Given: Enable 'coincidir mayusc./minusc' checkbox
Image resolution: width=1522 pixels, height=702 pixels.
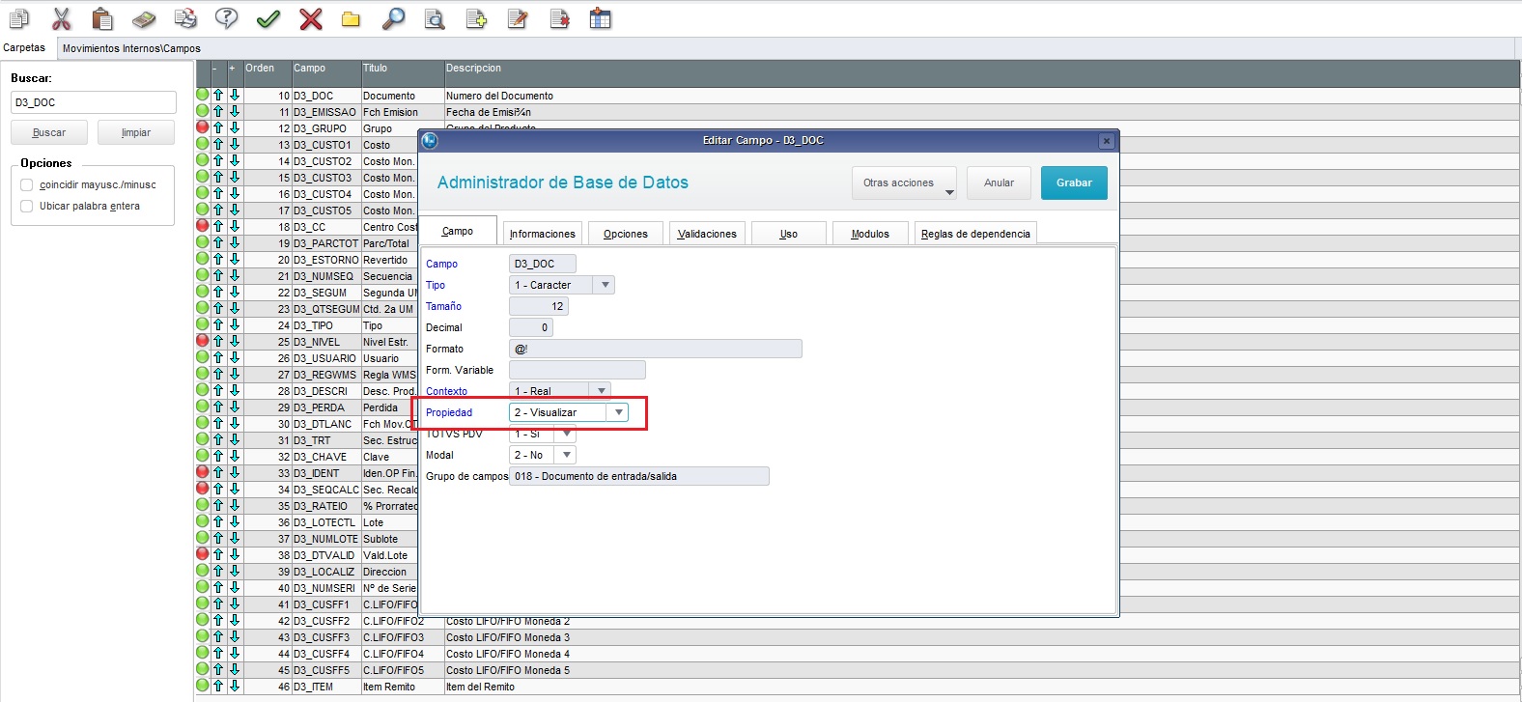Looking at the screenshot, I should [x=27, y=184].
